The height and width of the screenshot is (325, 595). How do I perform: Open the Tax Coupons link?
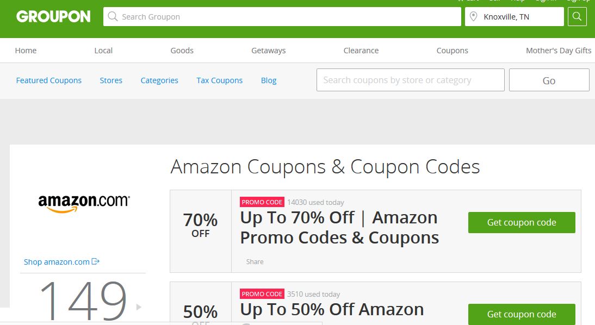[x=219, y=80]
